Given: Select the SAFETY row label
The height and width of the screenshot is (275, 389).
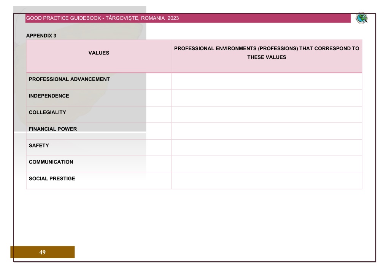Looking at the screenshot, I should (x=39, y=145).
